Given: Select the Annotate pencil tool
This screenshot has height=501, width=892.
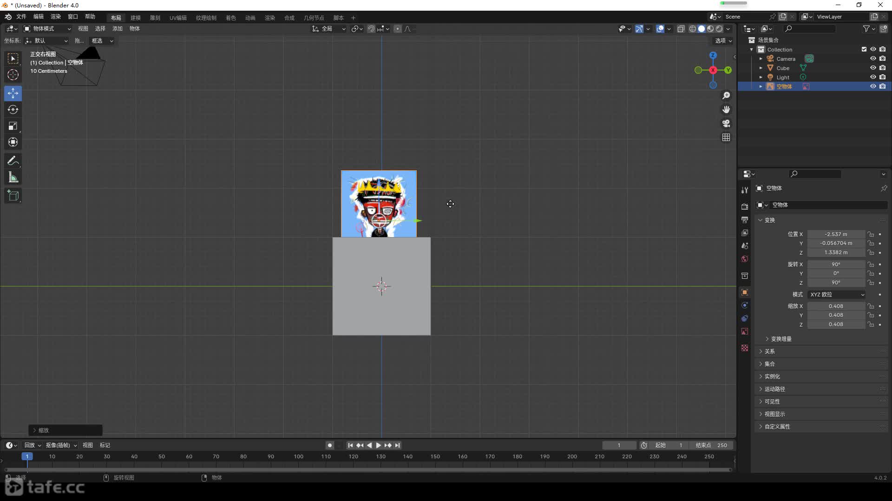Looking at the screenshot, I should point(13,161).
